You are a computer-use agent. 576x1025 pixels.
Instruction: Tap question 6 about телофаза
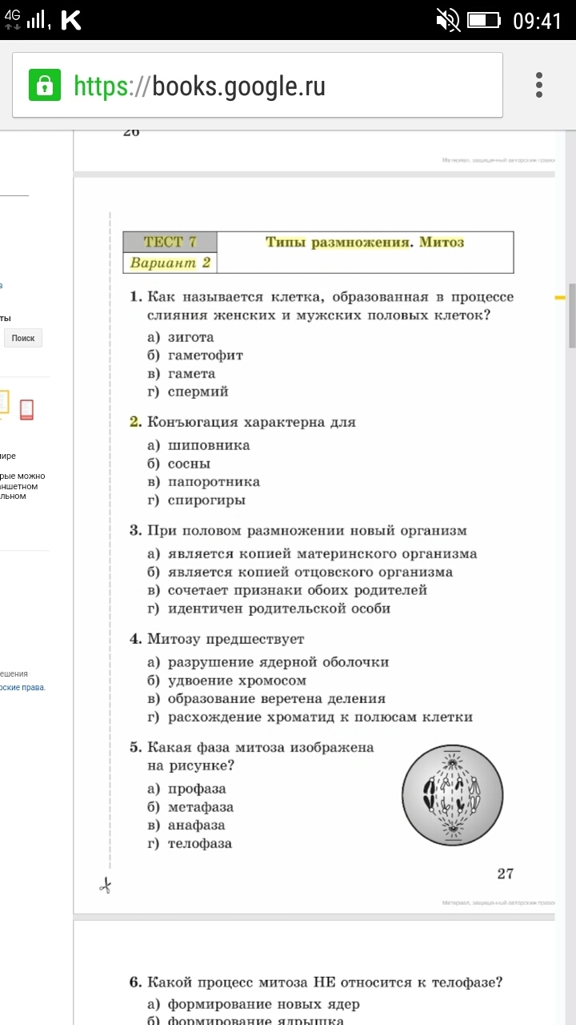tap(317, 983)
